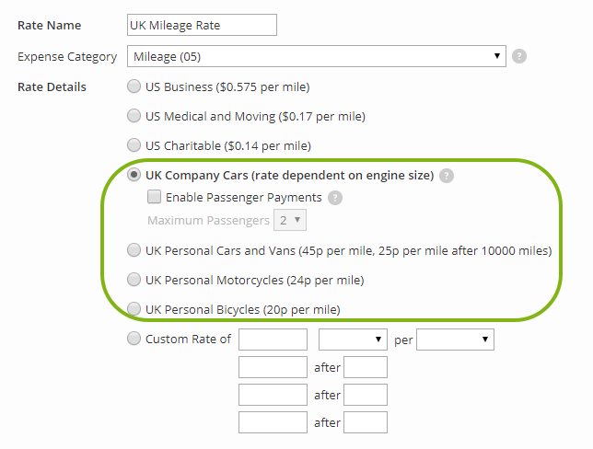593x449 pixels.
Task: Choose UK Personal Motorcycles rate
Action: point(134,280)
